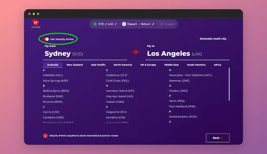
Task: Open Domestic multi-city link
Action: 214,39
